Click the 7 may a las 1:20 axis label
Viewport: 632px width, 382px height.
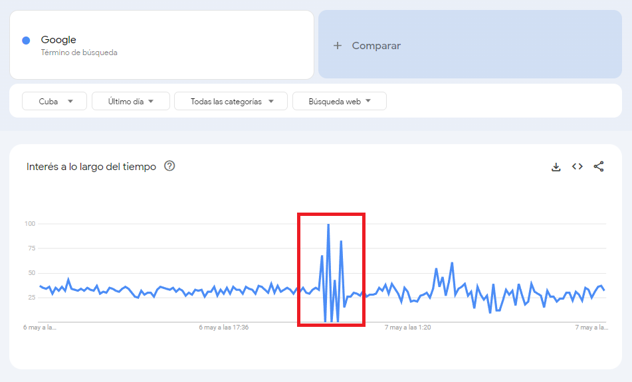(407, 328)
